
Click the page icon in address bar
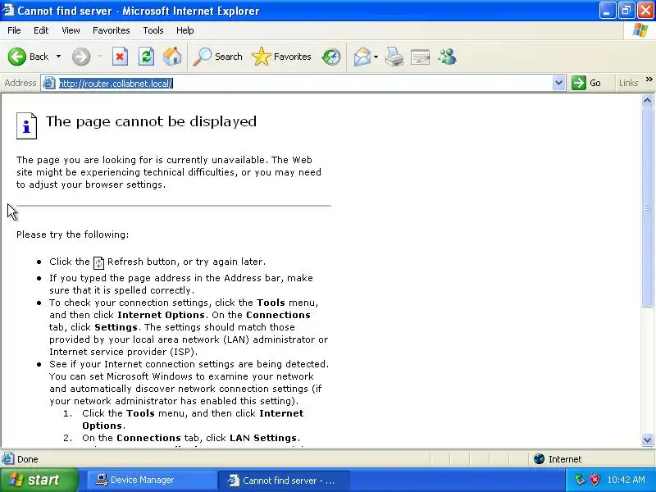49,84
